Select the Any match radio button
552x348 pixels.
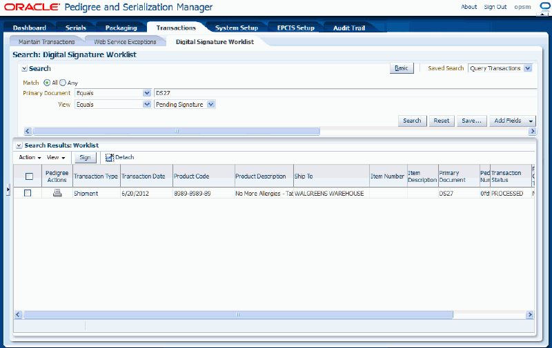pos(63,83)
